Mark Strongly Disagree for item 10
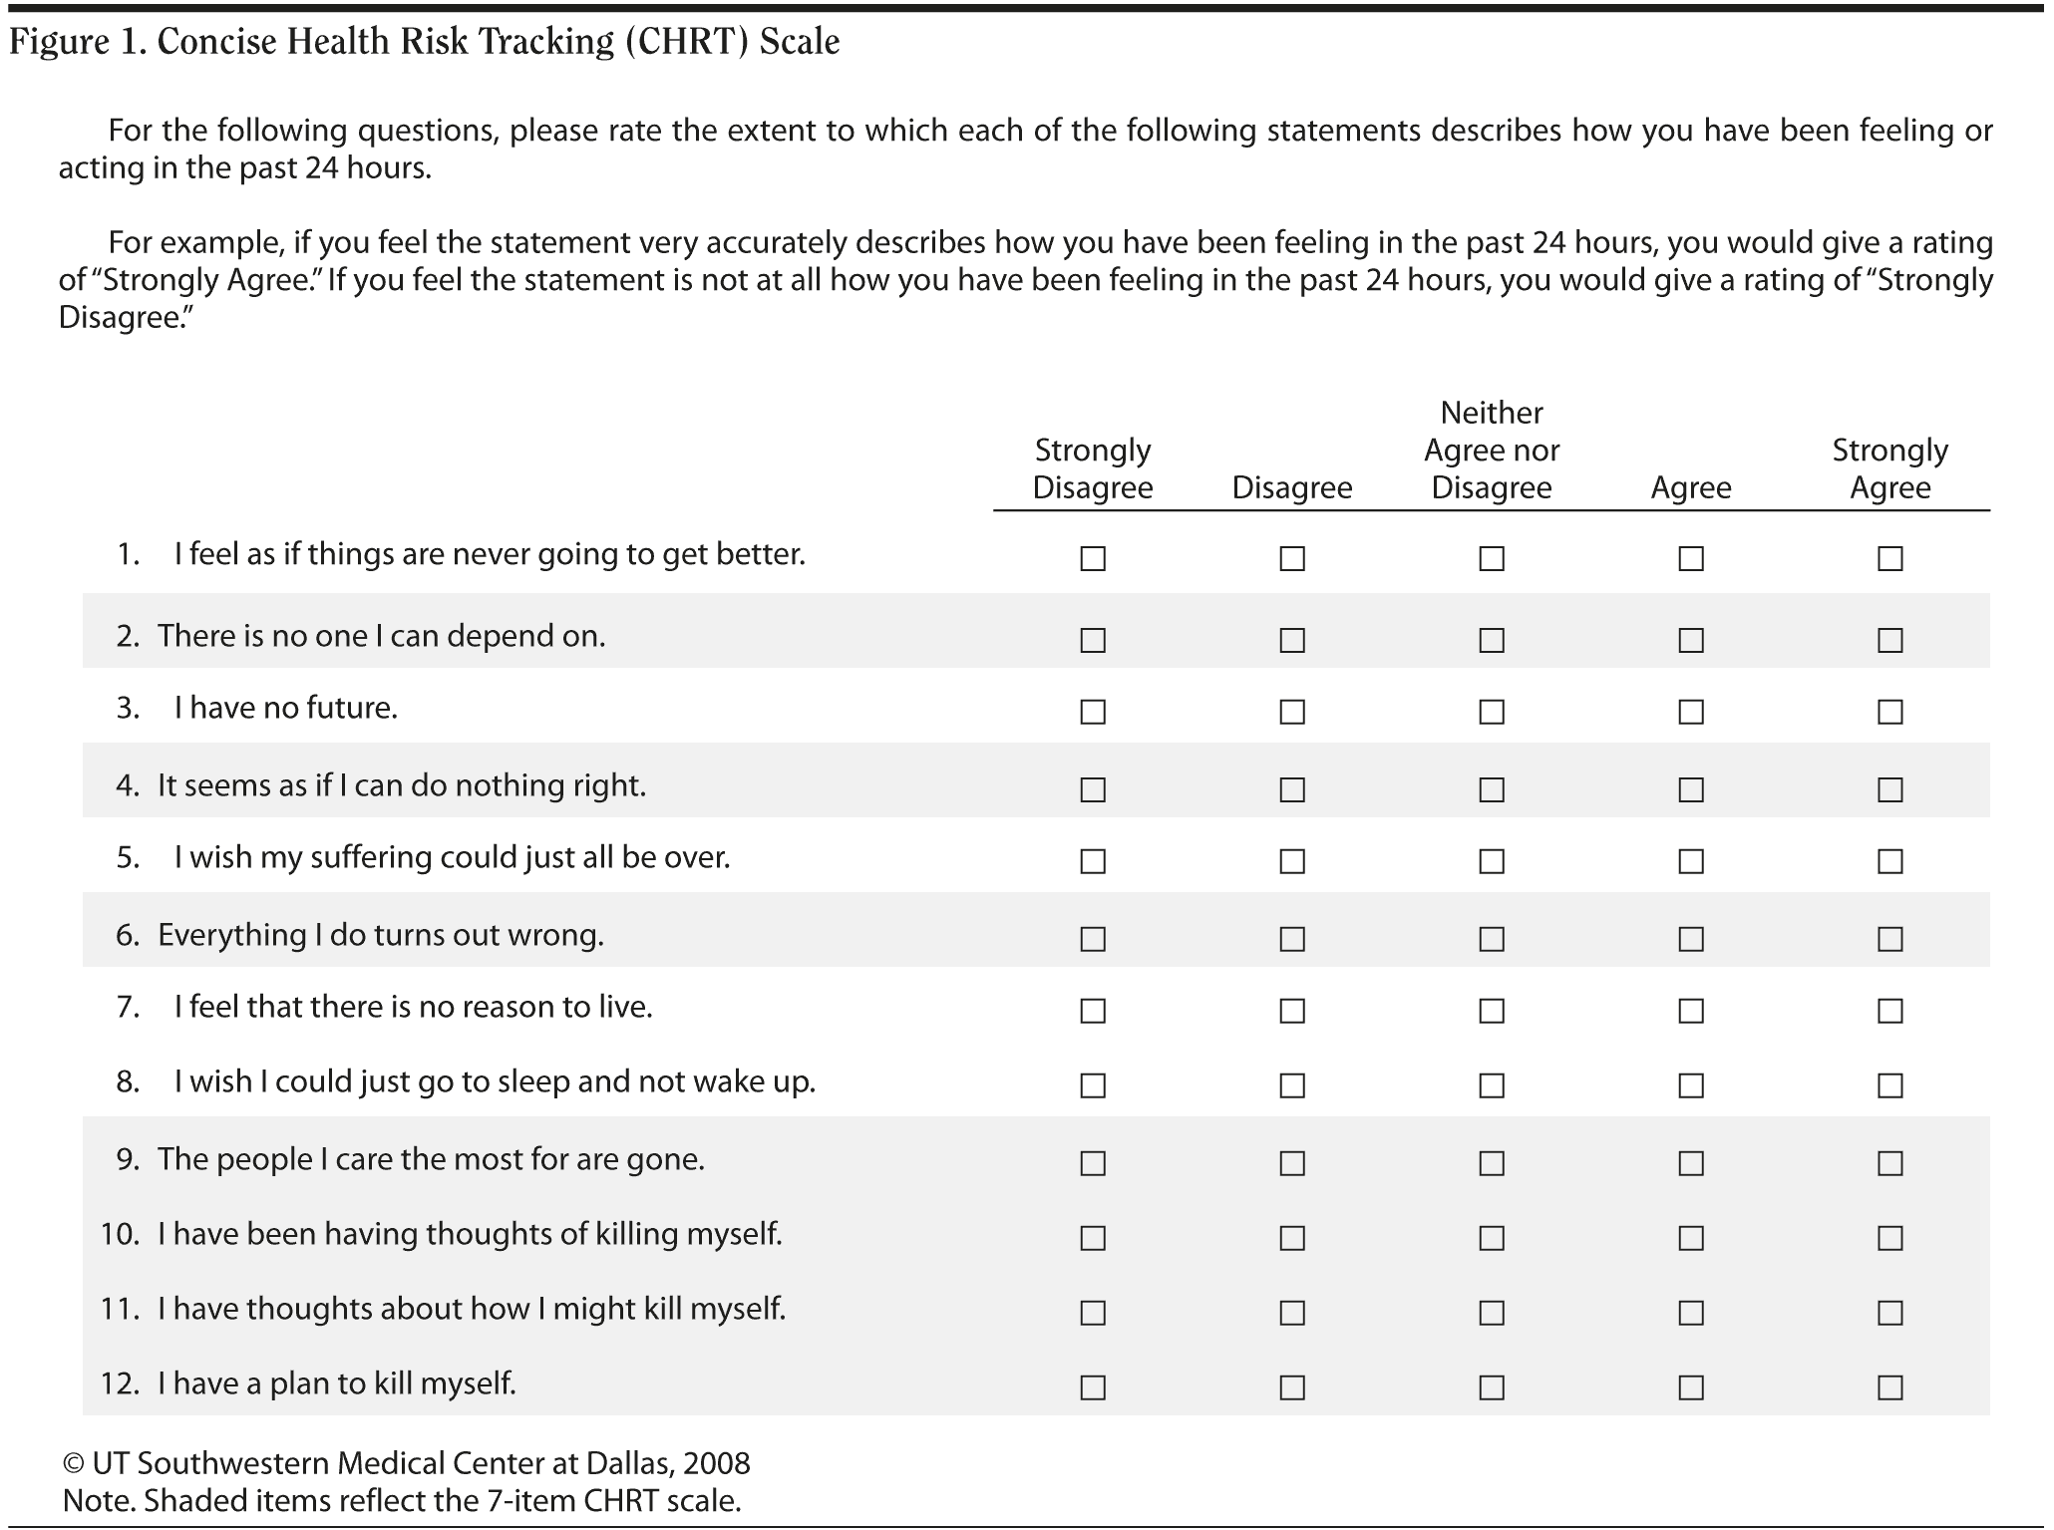Viewport: 2054px width, 1530px height. click(x=1093, y=1238)
